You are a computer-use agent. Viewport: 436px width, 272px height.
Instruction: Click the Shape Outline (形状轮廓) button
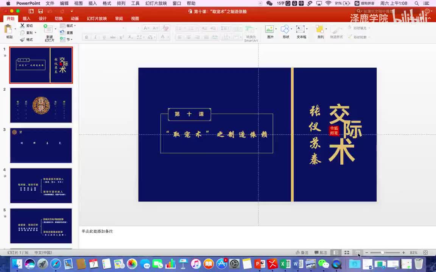coord(359,37)
